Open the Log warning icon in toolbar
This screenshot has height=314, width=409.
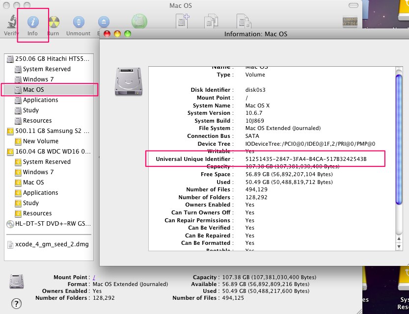[350, 22]
